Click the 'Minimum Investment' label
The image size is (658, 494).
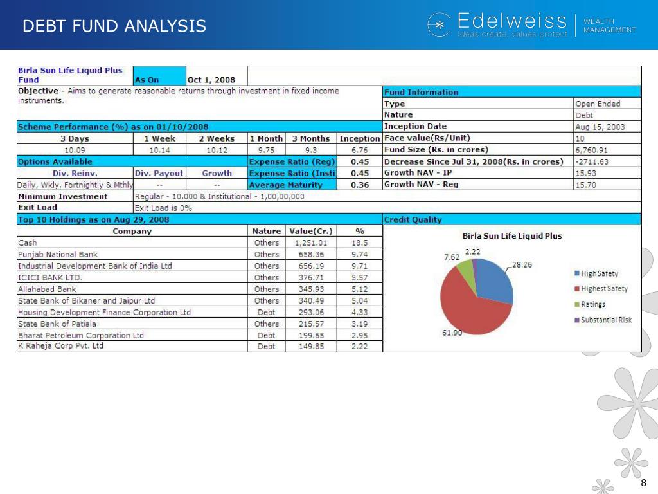[62, 196]
